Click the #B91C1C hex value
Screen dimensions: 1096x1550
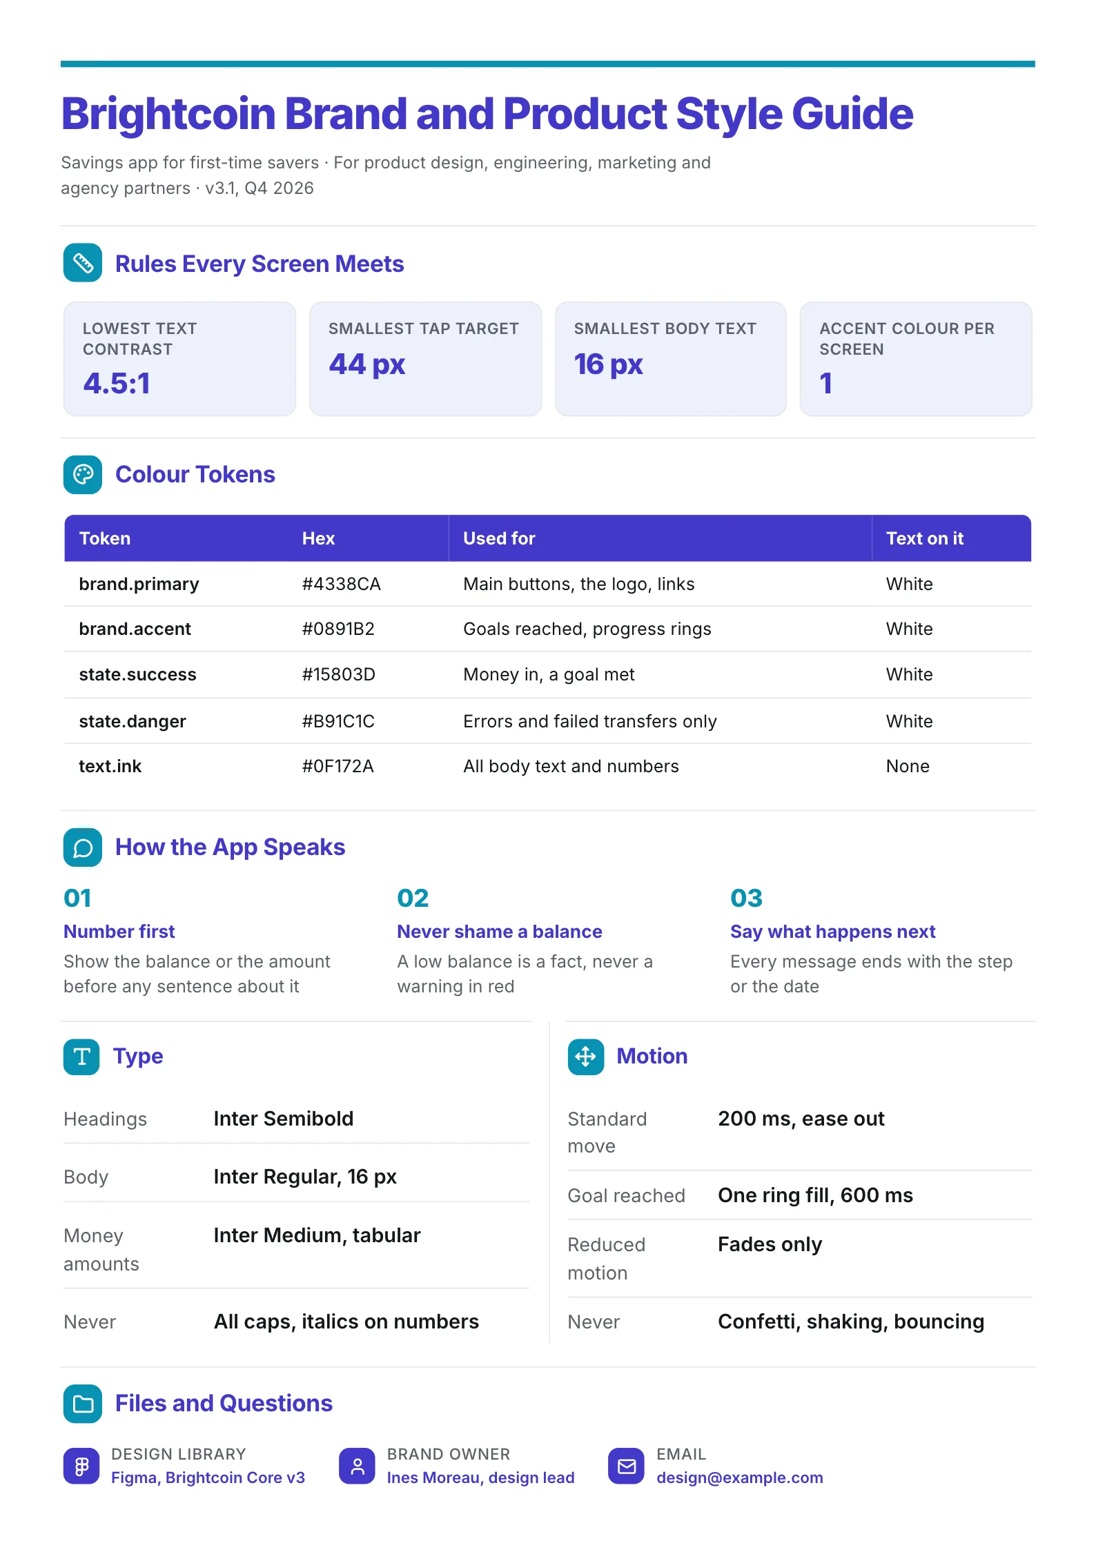tap(338, 721)
